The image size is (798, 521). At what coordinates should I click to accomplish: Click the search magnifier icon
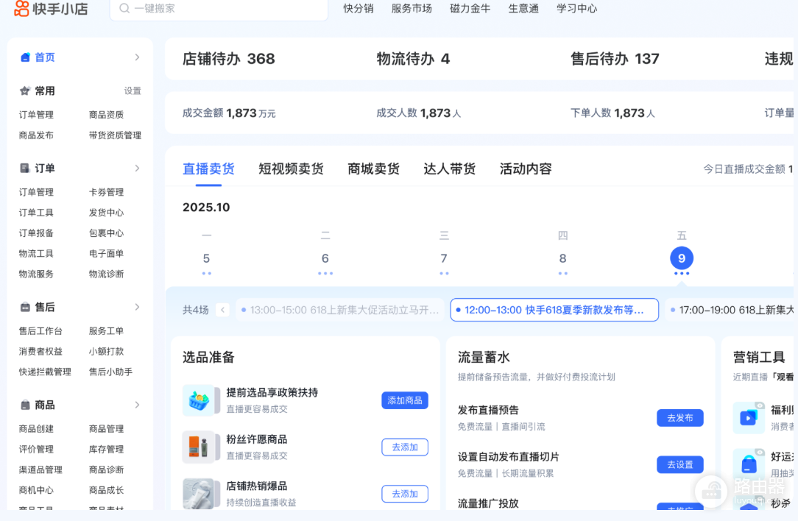tap(124, 8)
